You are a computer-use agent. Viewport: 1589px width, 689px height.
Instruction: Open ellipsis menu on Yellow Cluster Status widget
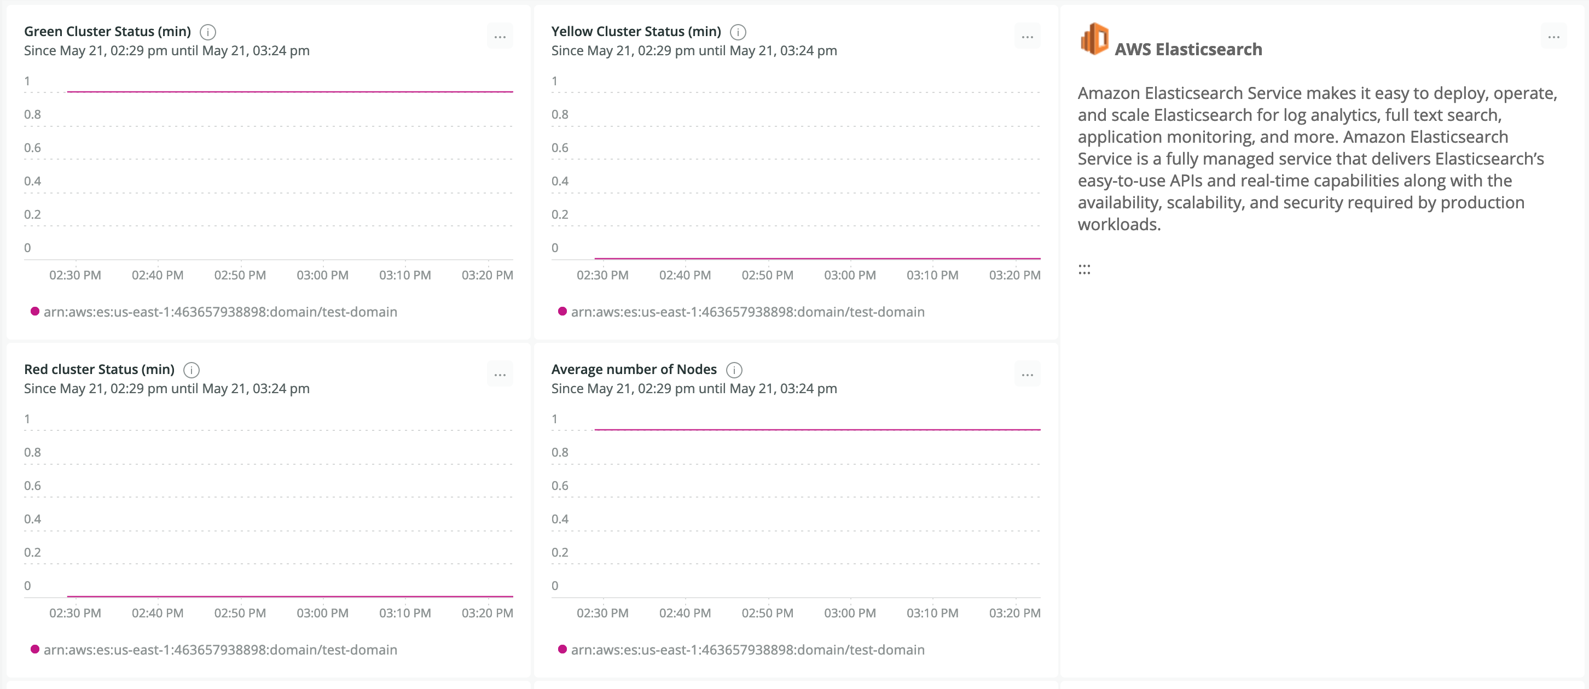1027,37
